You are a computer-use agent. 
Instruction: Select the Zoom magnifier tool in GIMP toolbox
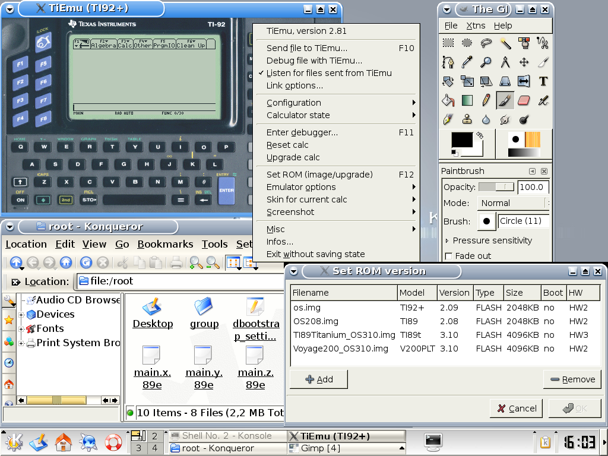(x=486, y=62)
